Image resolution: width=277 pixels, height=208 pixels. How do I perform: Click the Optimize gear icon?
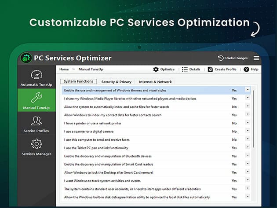(156, 69)
